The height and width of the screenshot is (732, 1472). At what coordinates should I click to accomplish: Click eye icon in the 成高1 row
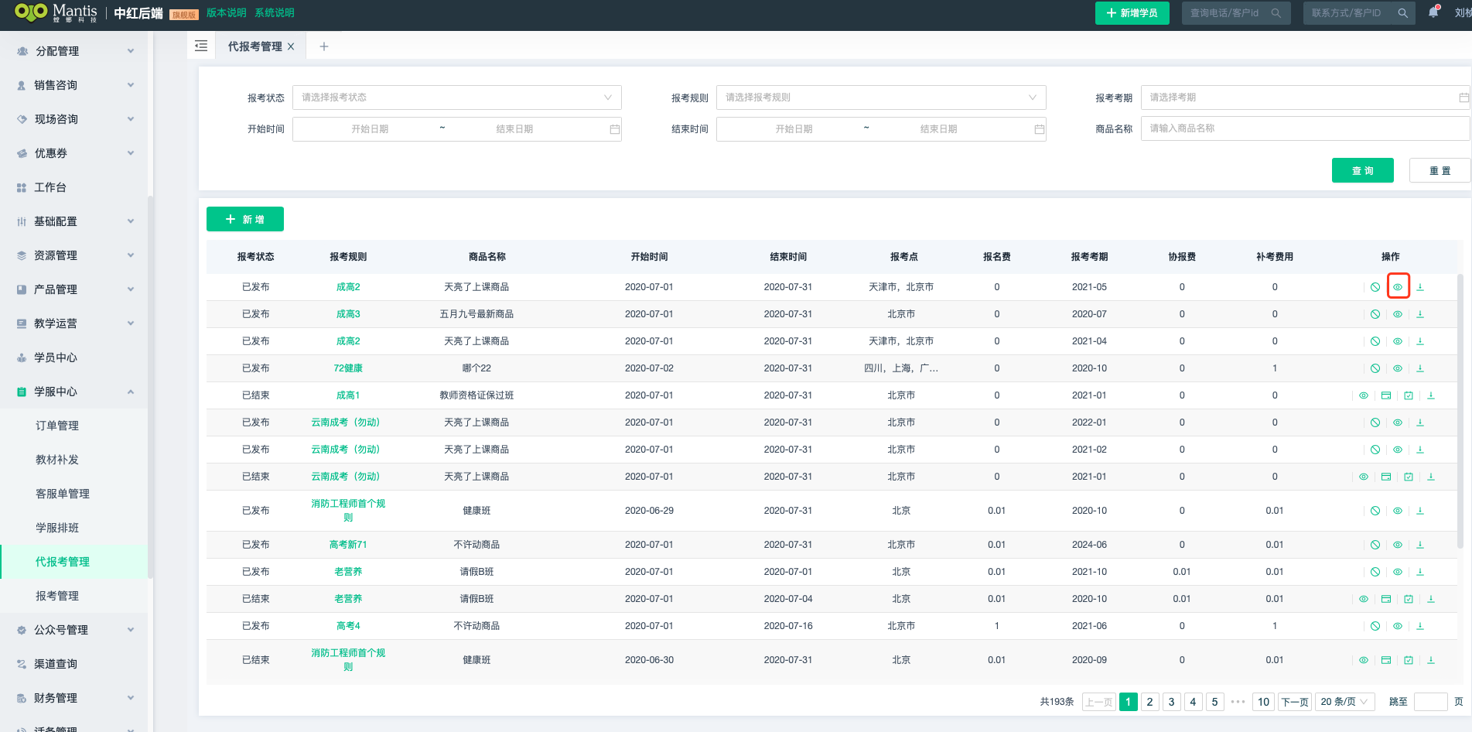(x=1364, y=395)
